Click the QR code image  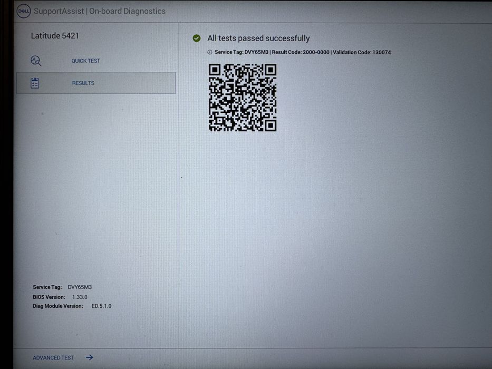[243, 98]
